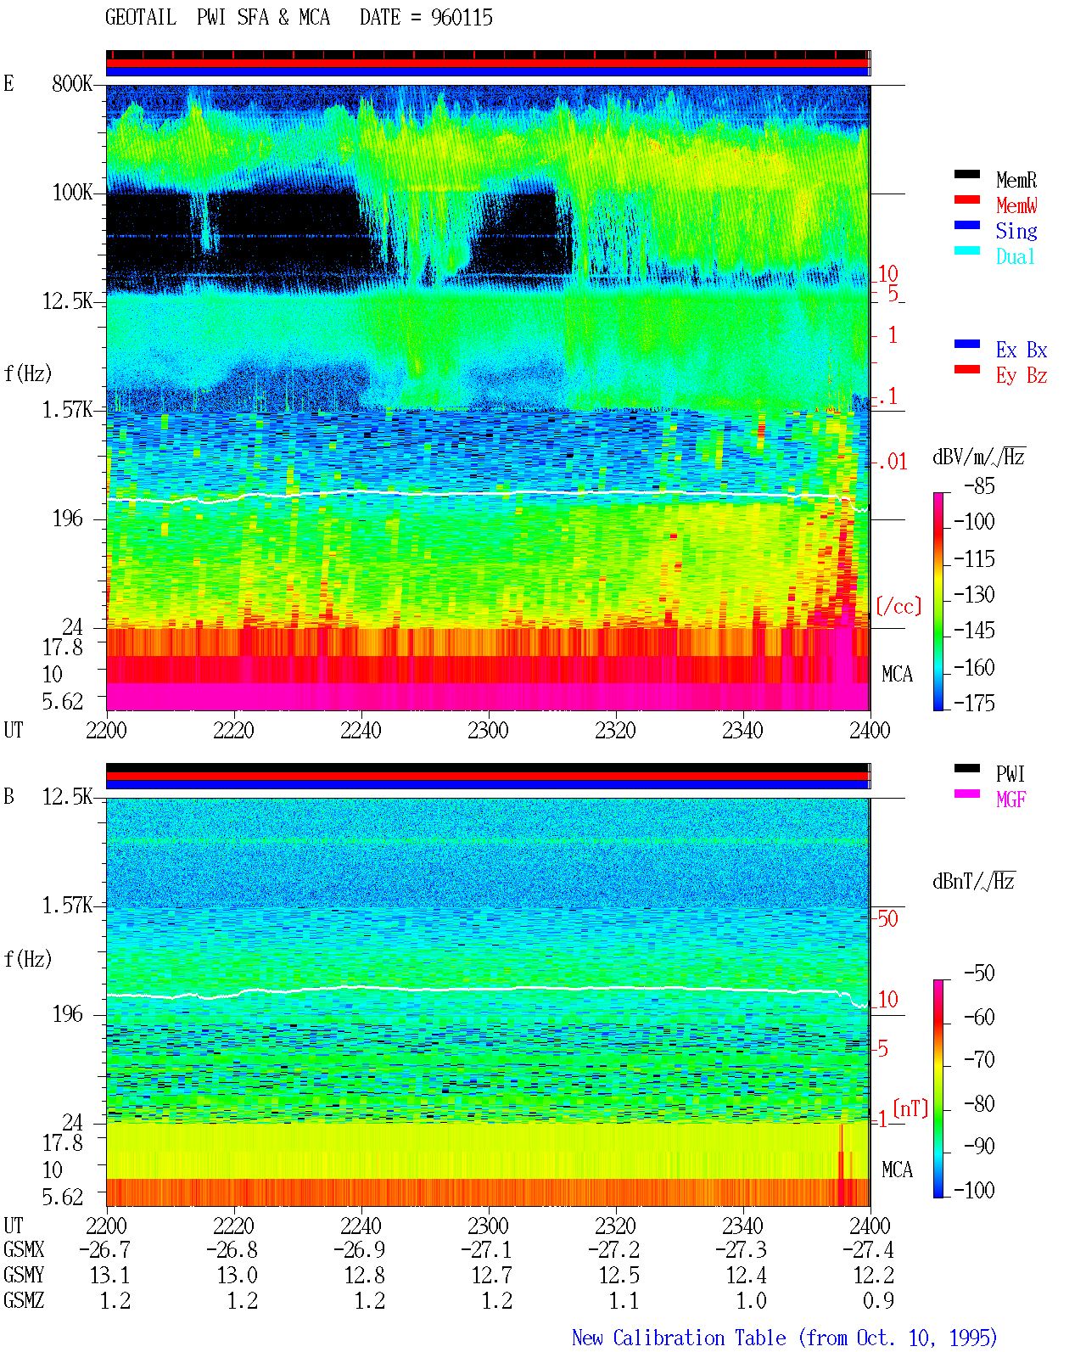Click the '-130' color scale value
Screen dimensions: 1086x1352
click(974, 595)
